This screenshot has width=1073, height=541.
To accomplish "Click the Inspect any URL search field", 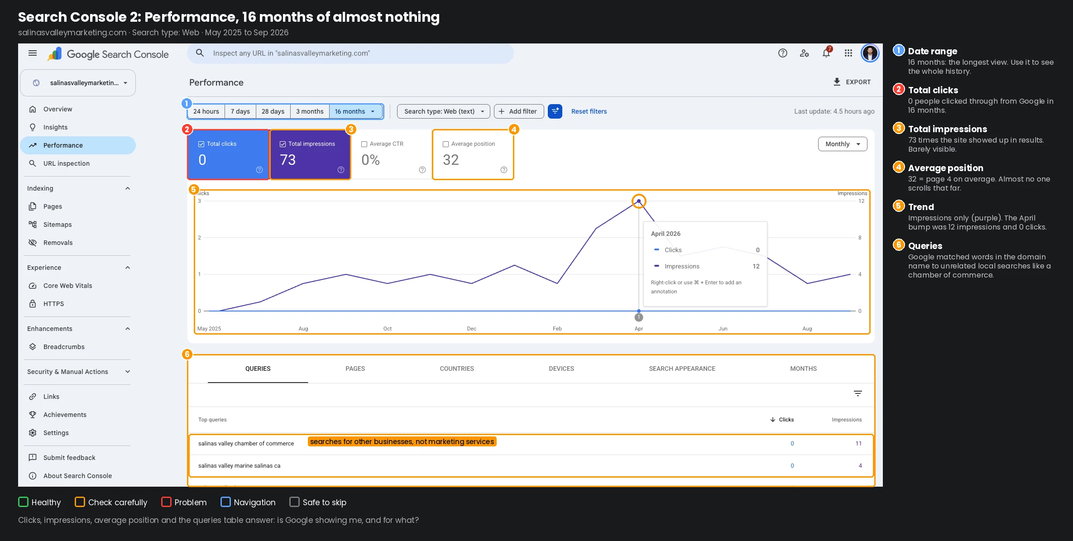I will (x=350, y=53).
